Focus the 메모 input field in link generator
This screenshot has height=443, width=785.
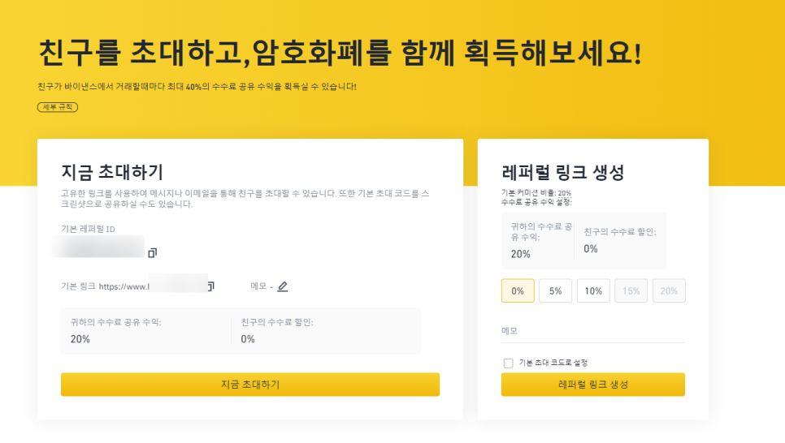[x=593, y=332]
